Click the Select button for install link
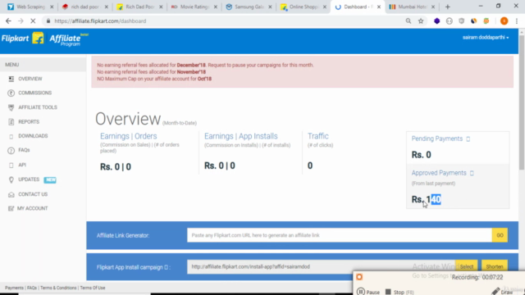The width and height of the screenshot is (525, 295). pyautogui.click(x=467, y=266)
